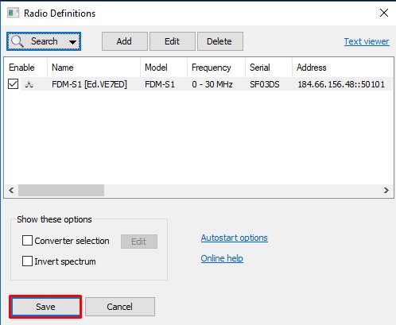The height and width of the screenshot is (325, 396).
Task: Click the Radio Definitions window title icon
Action: coord(13,13)
